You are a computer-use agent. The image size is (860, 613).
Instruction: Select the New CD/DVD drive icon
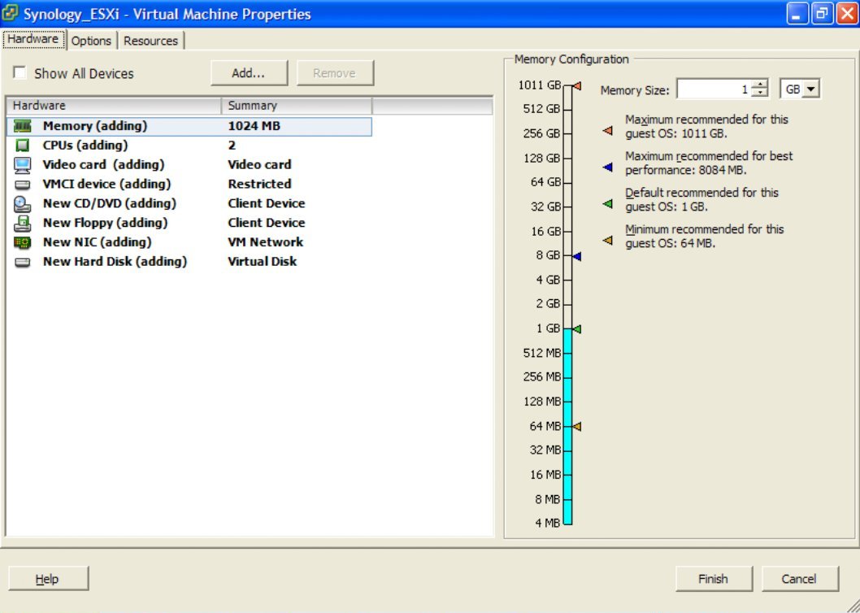coord(22,203)
